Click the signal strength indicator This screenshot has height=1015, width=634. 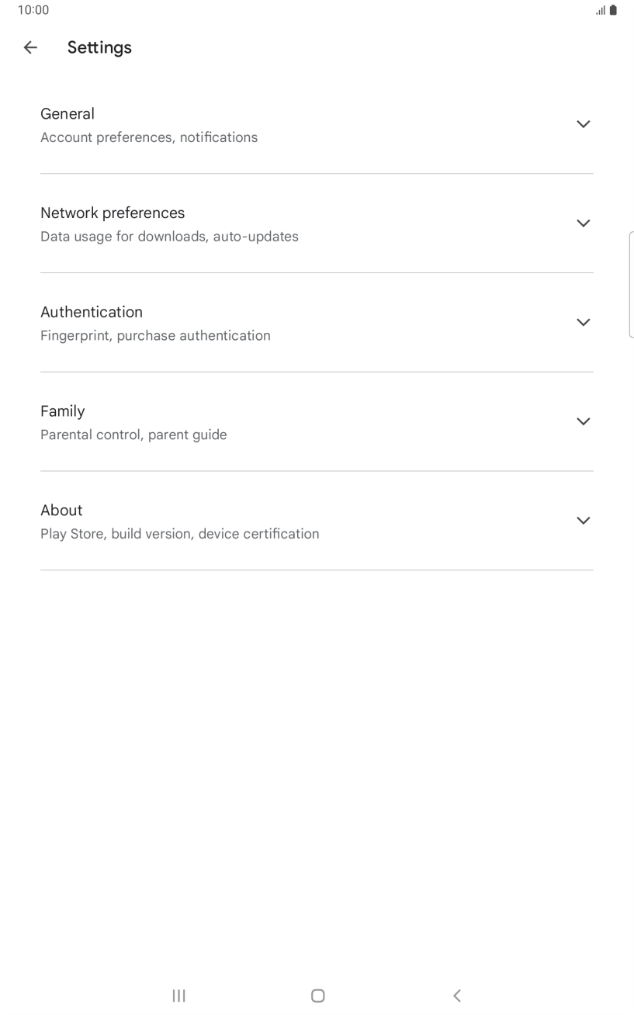(x=601, y=10)
